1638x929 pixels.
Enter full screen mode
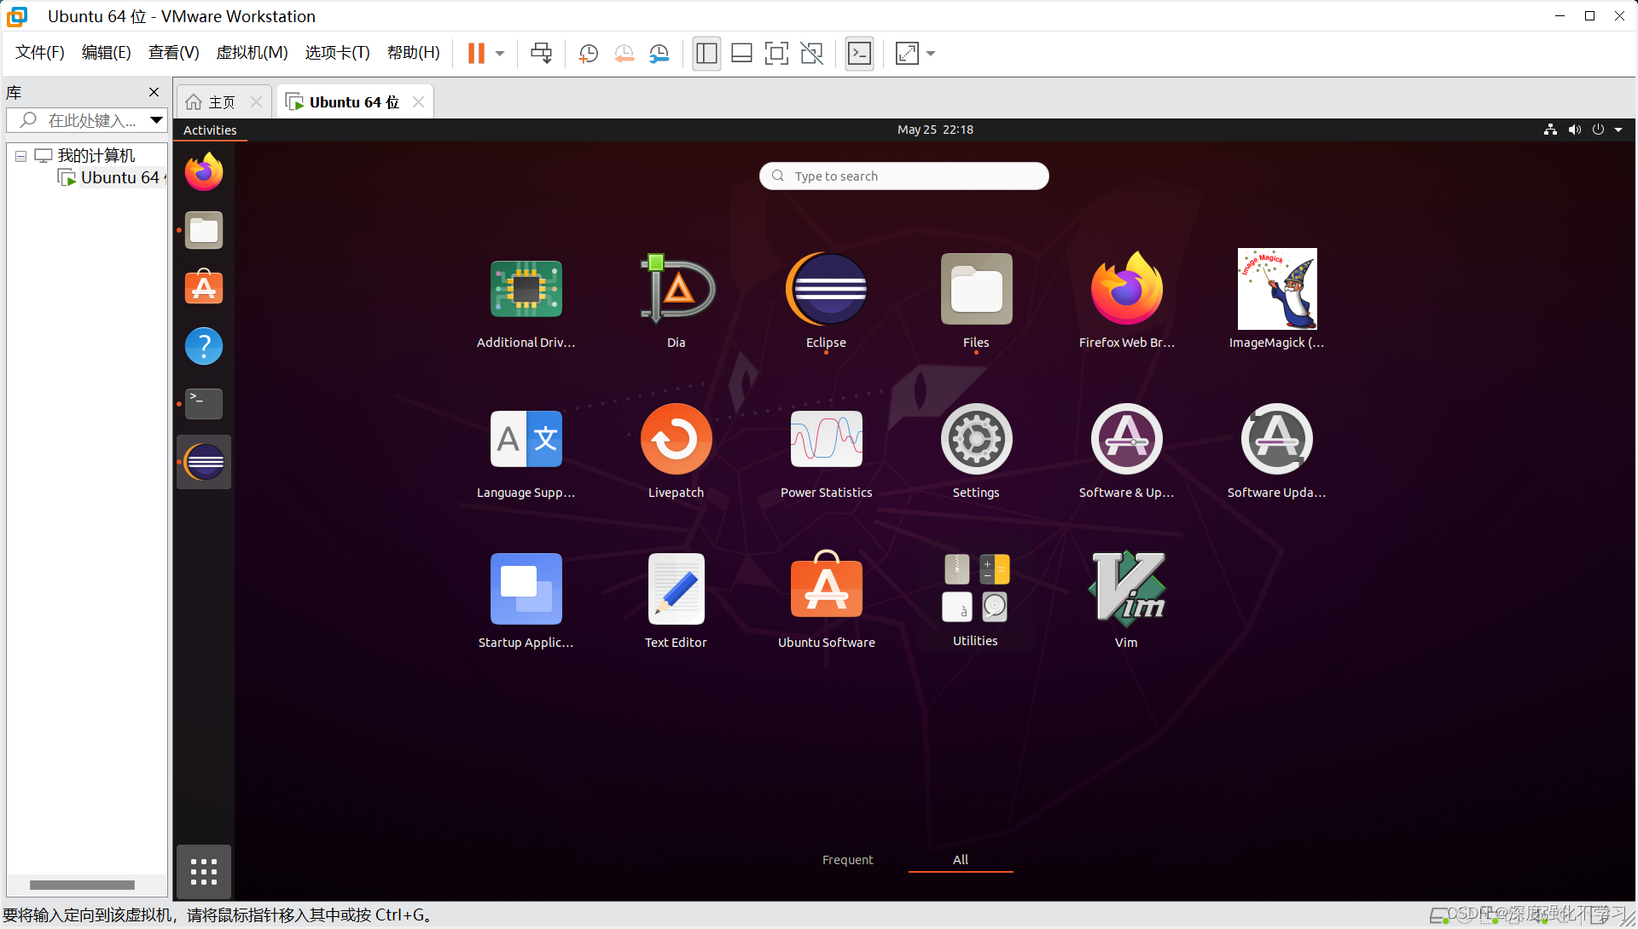(x=776, y=54)
